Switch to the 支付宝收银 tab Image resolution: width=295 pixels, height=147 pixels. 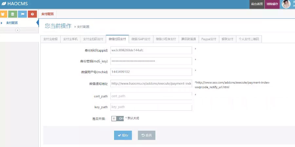(50, 39)
